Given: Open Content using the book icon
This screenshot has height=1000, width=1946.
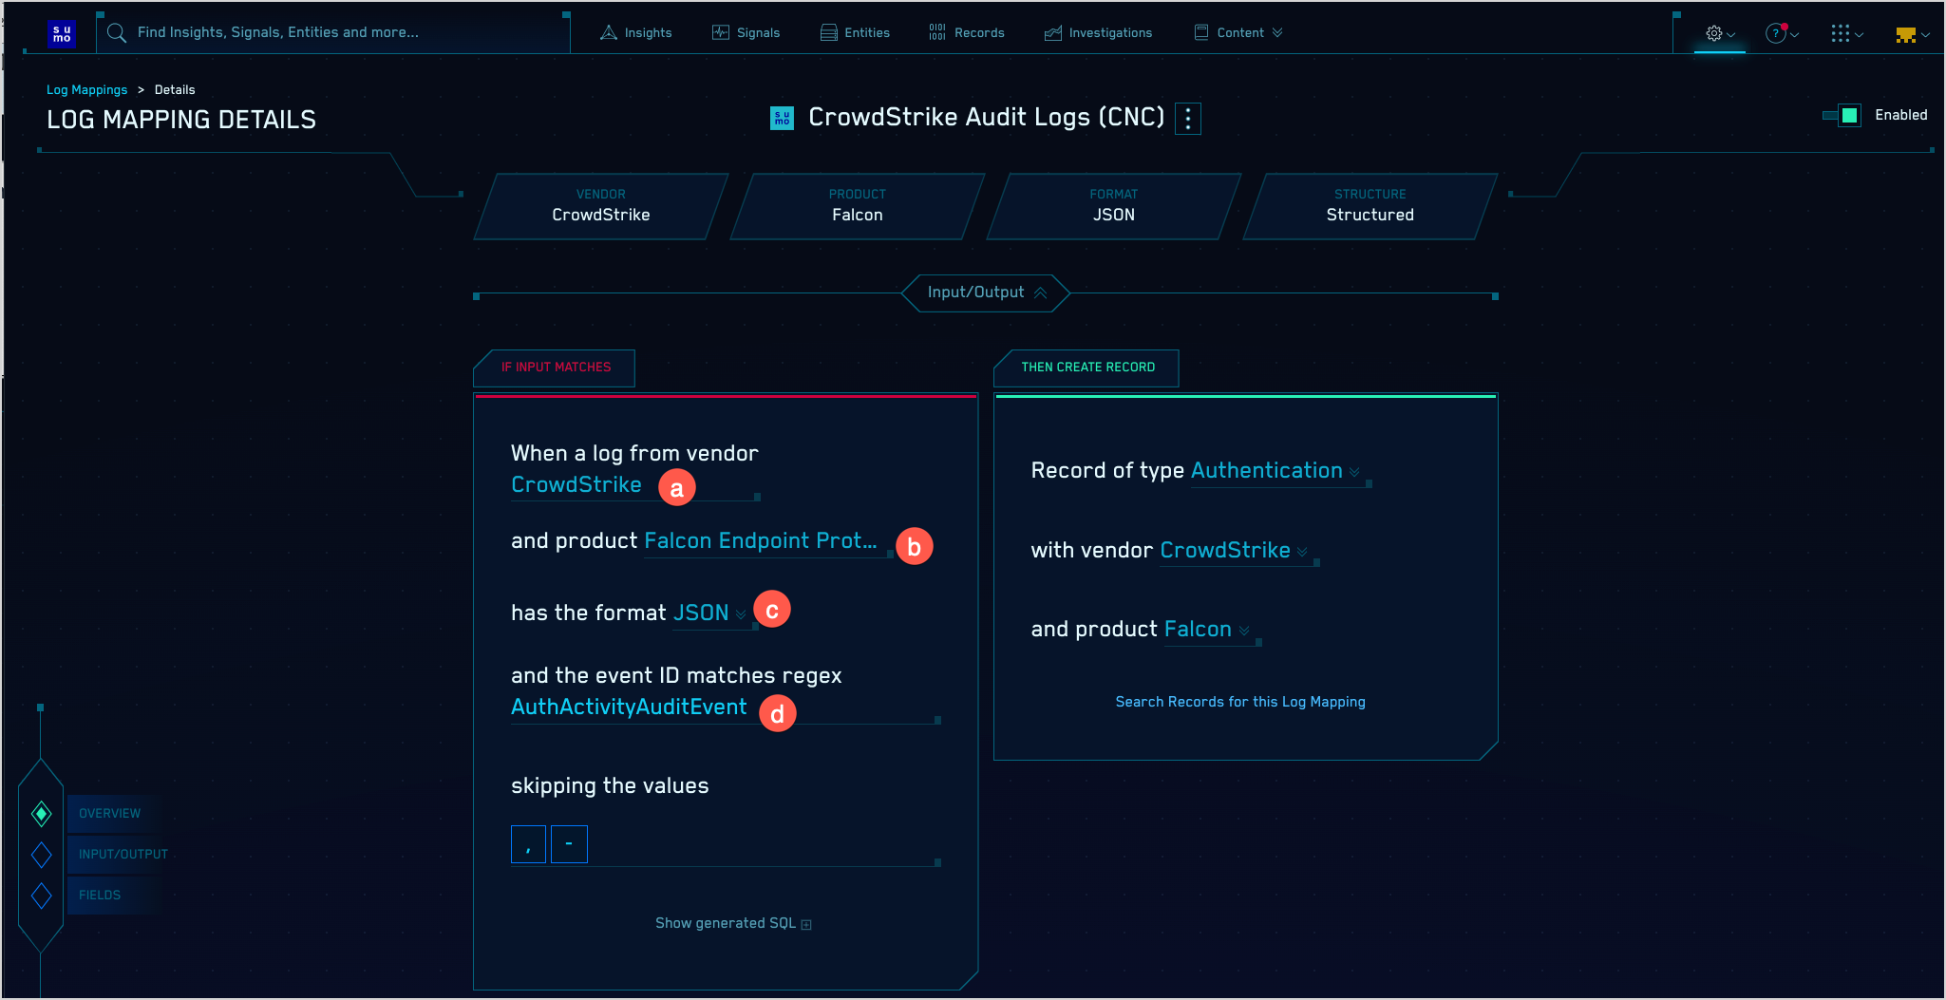Looking at the screenshot, I should click(x=1200, y=31).
